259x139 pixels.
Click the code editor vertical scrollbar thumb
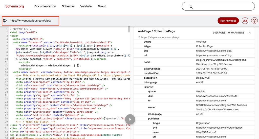[x=129, y=29]
